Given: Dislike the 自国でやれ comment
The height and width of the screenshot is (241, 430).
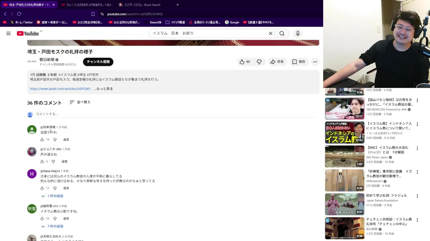Looking at the screenshot, I should click(55, 140).
